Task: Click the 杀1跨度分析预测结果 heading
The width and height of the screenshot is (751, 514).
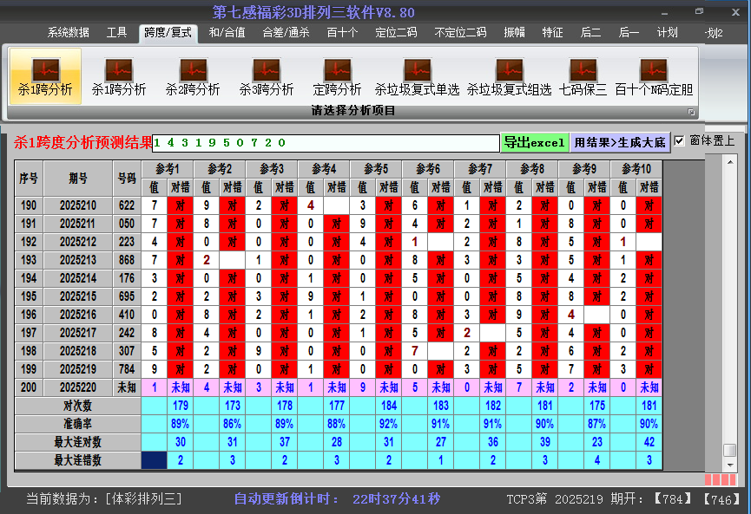Action: [x=82, y=142]
